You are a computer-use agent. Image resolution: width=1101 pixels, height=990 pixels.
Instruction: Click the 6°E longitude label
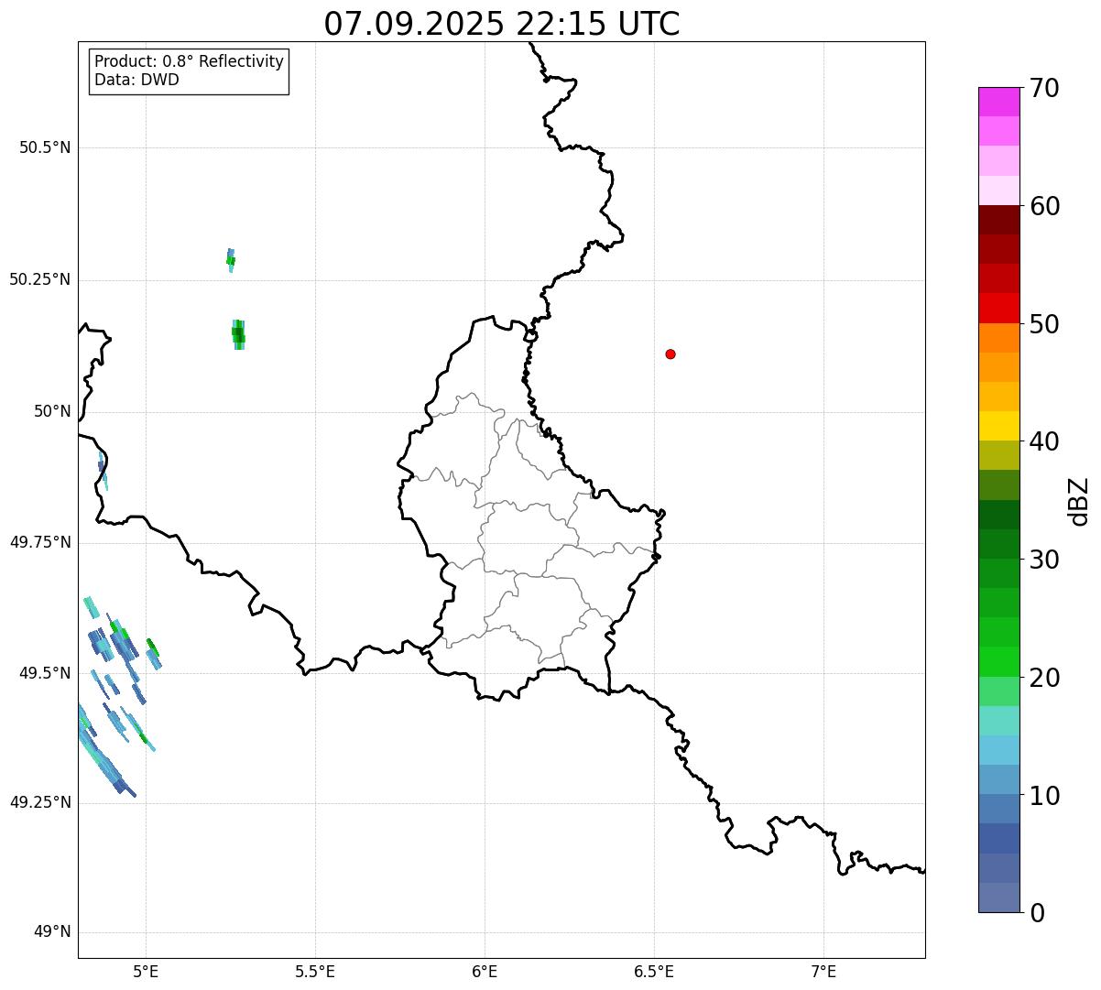485,971
